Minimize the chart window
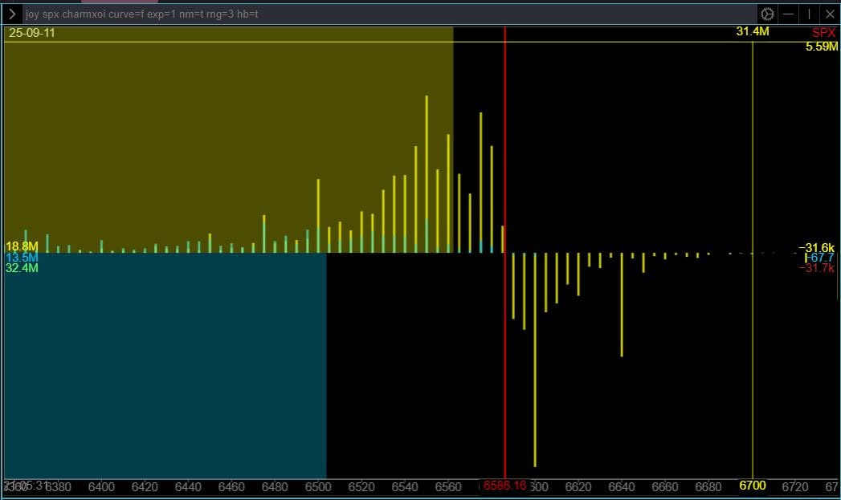 point(789,14)
